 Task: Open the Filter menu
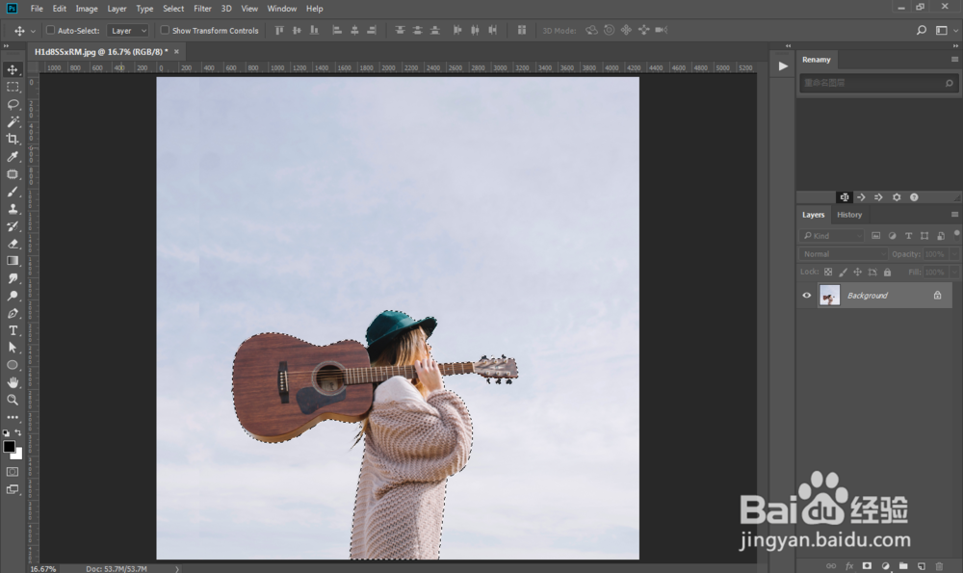click(202, 9)
